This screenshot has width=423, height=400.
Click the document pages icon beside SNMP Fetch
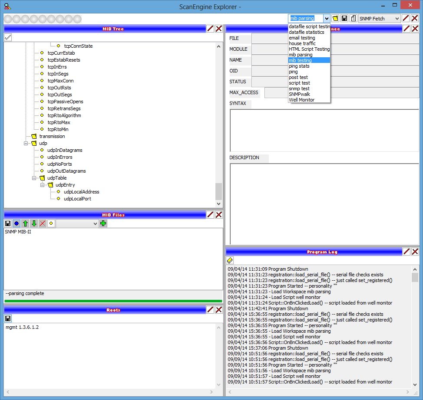[353, 18]
